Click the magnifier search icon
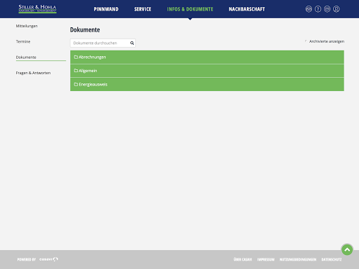359x269 pixels. (132, 43)
